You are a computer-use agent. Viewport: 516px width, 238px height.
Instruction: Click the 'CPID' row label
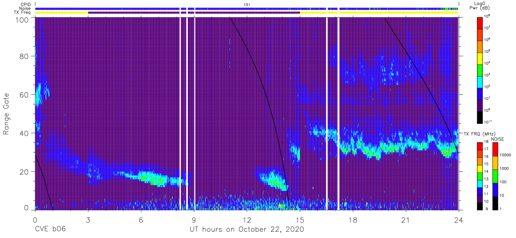tap(26, 4)
